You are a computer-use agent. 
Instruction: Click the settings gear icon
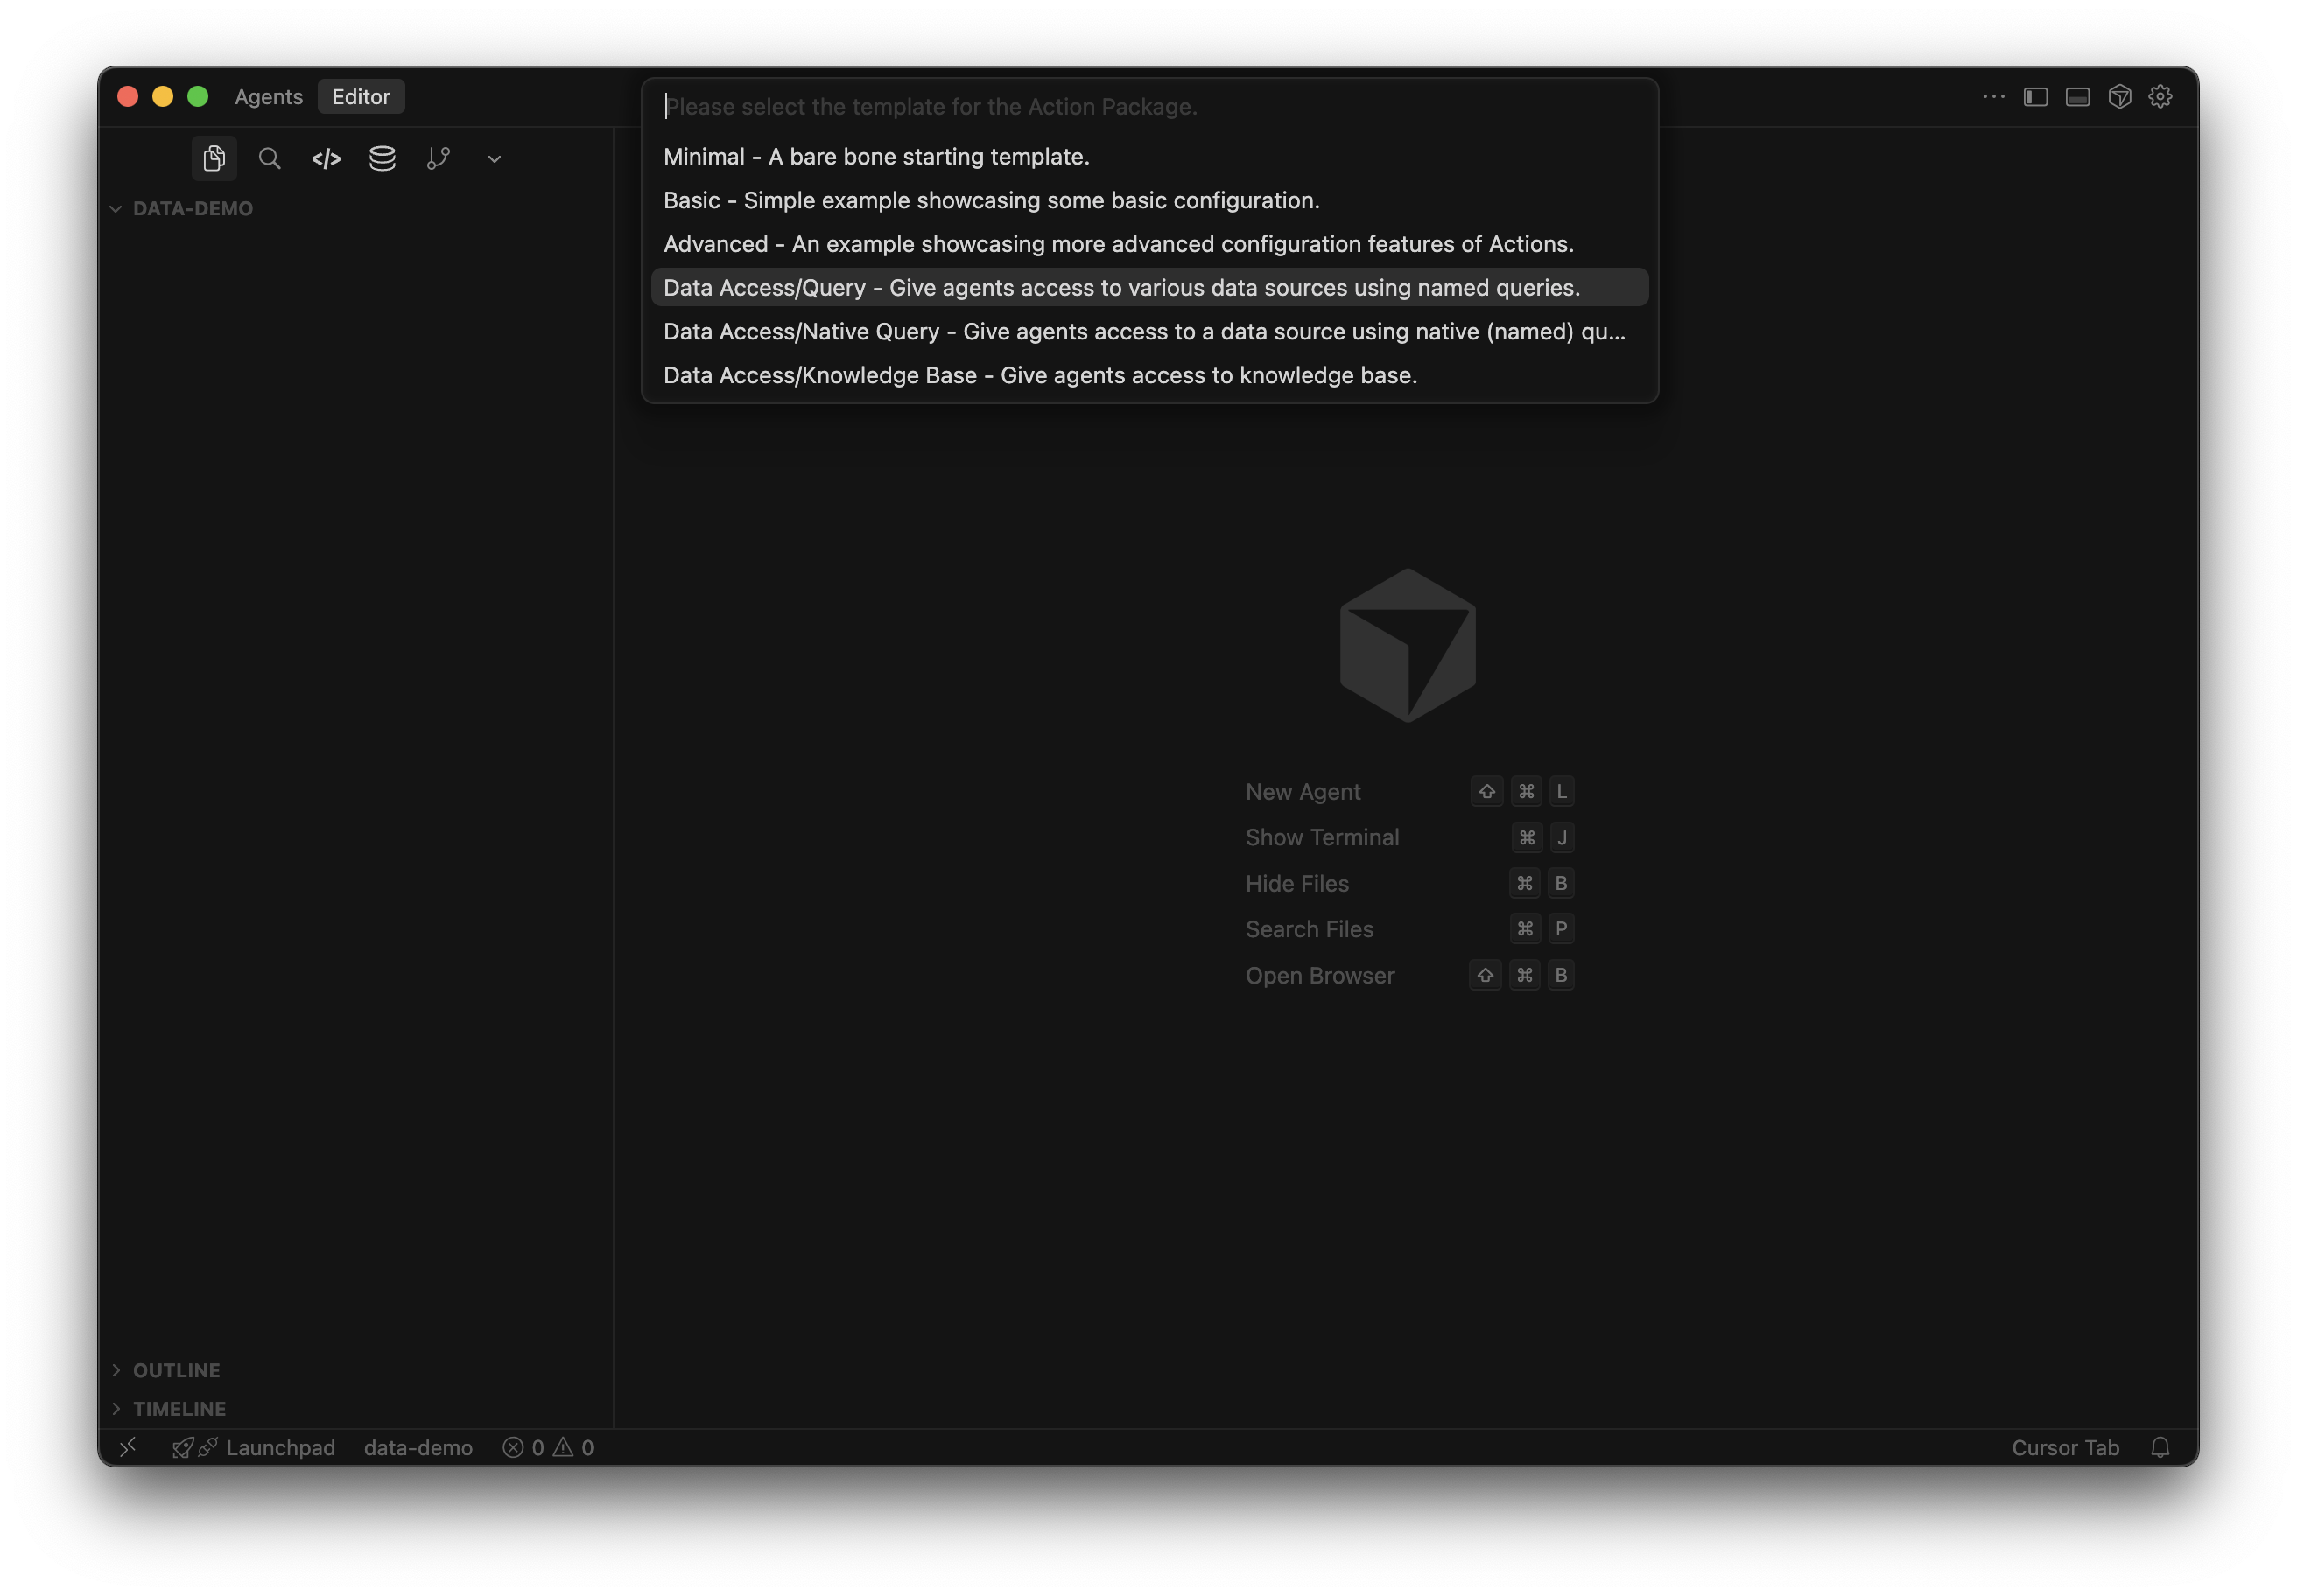click(2160, 97)
